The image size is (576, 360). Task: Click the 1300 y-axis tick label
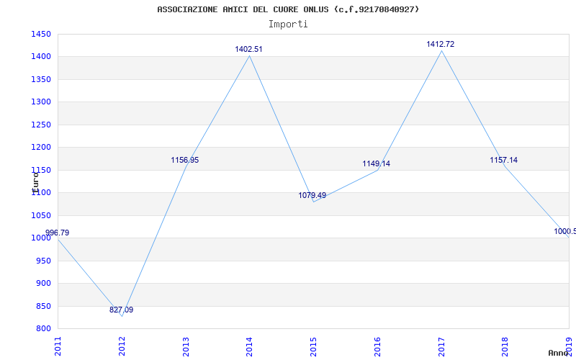pyautogui.click(x=41, y=102)
